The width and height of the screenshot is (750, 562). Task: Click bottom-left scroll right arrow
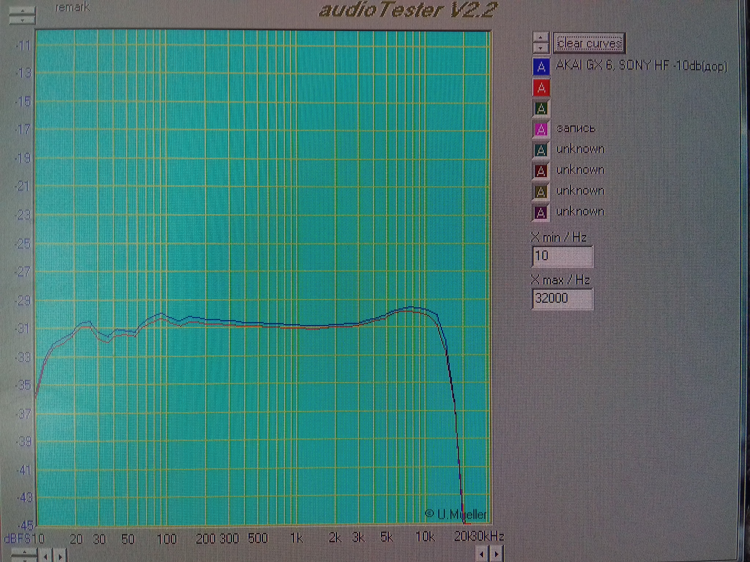point(60,557)
